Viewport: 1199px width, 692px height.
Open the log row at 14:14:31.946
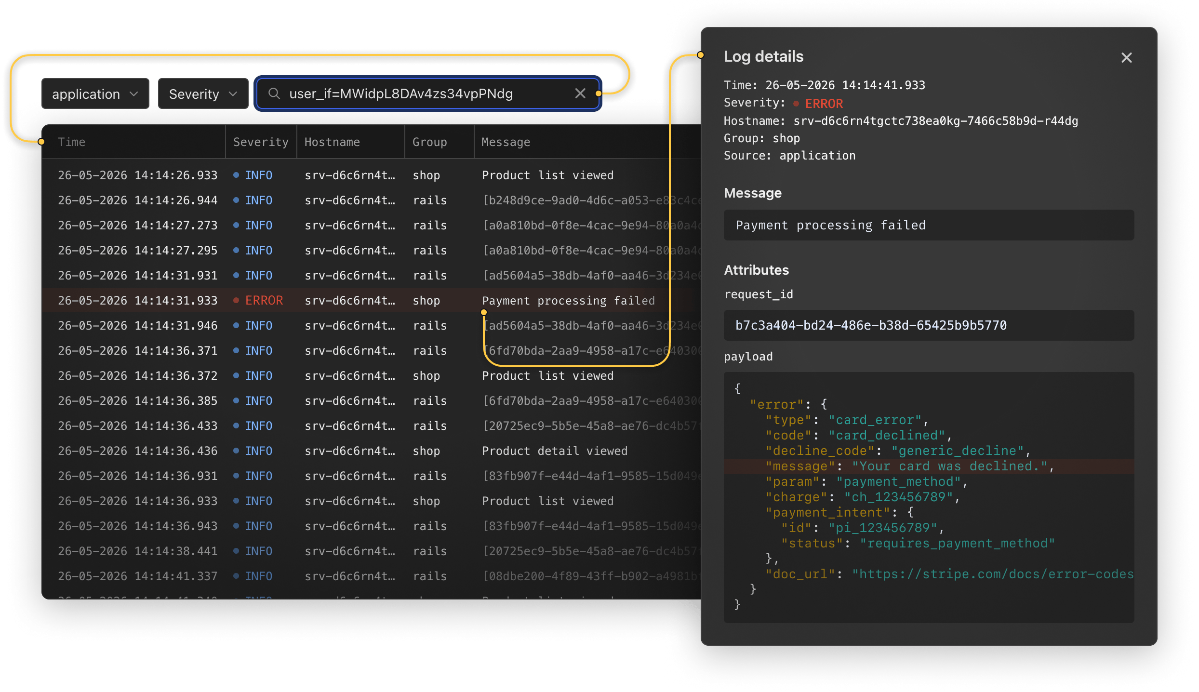coord(371,325)
